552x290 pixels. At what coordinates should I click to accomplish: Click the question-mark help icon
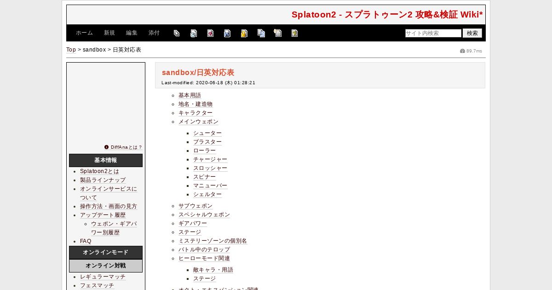[294, 33]
